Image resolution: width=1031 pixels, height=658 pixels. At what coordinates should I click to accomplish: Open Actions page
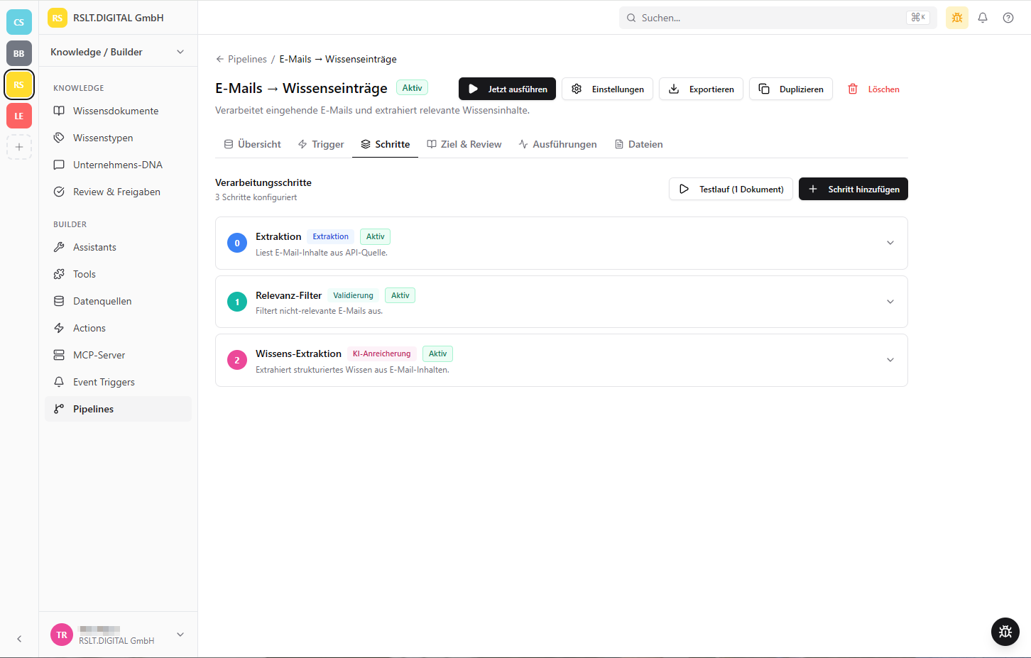[118, 328]
